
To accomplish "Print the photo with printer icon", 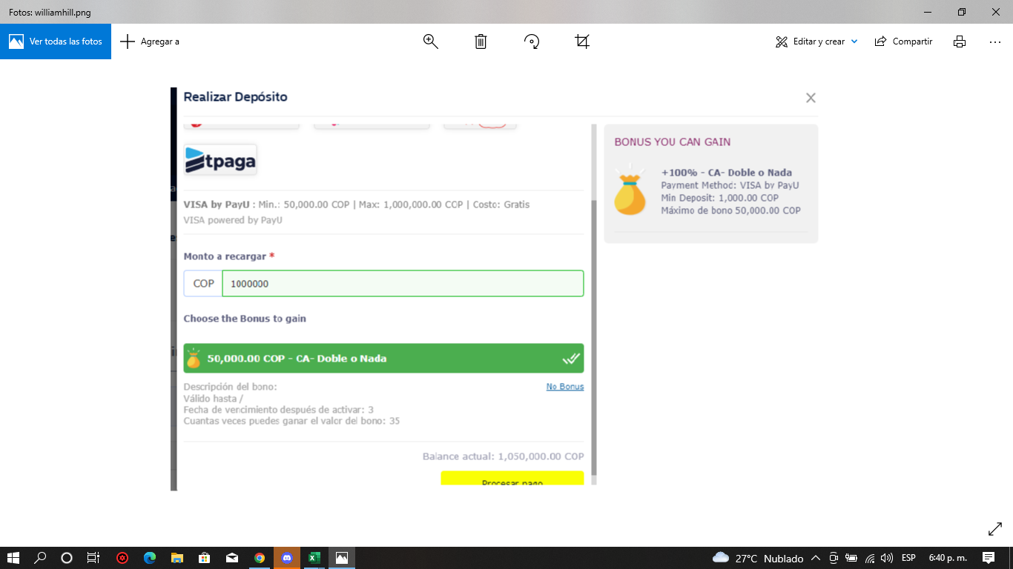I will pos(960,41).
